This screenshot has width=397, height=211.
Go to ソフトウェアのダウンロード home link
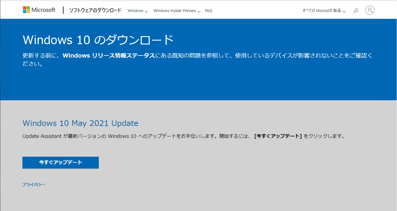tap(95, 10)
